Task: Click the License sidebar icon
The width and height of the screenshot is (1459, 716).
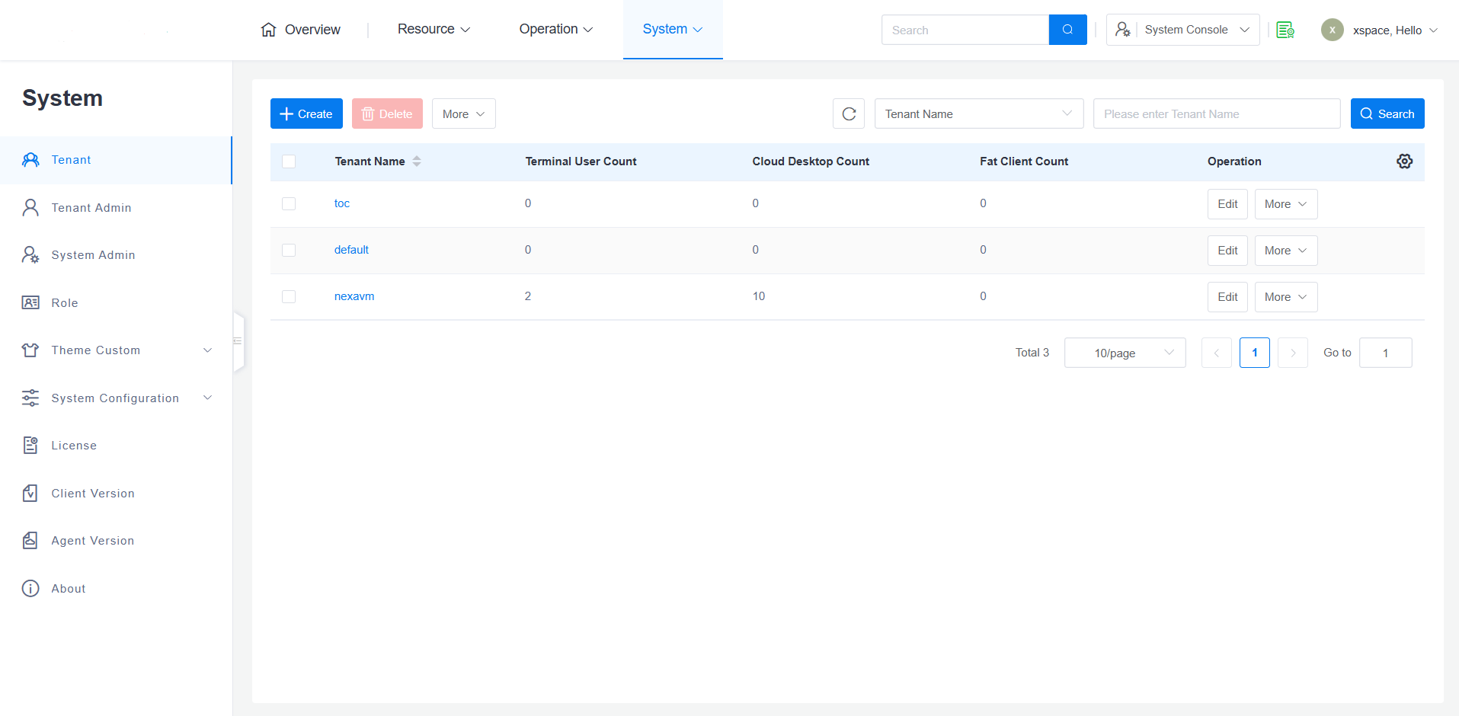Action: coord(30,446)
